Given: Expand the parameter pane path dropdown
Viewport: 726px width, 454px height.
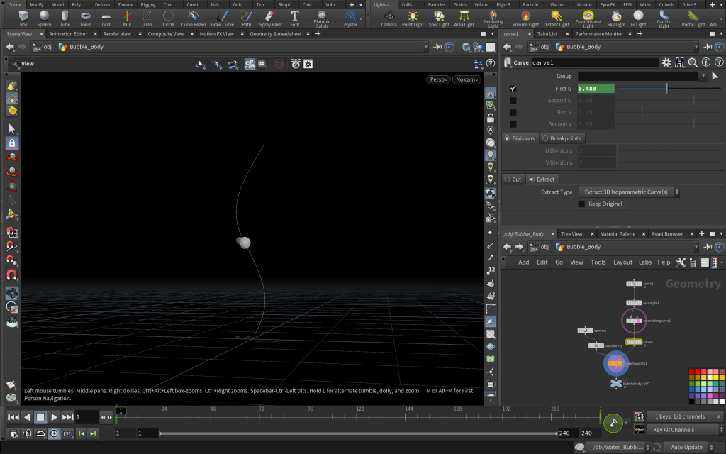Looking at the screenshot, I should coord(696,47).
